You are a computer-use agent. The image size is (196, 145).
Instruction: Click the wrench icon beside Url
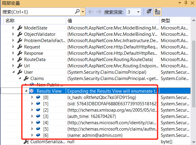pos(20,66)
